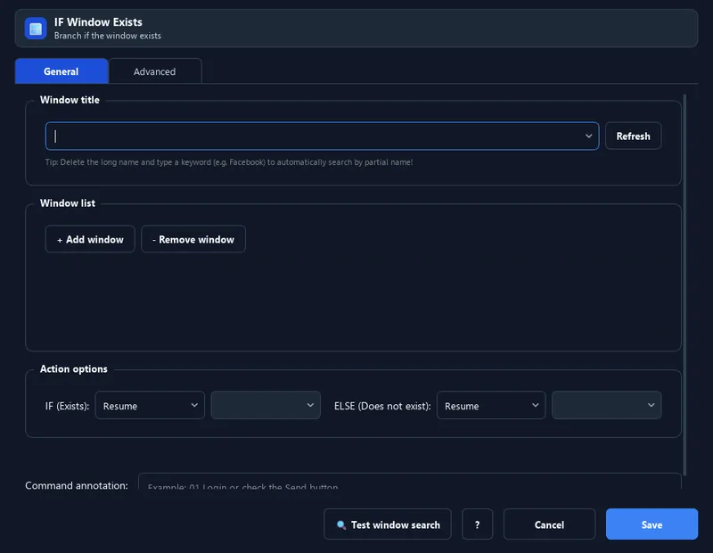Viewport: 713px width, 553px height.
Task: Click the tip text about partial name search
Action: tap(229, 162)
